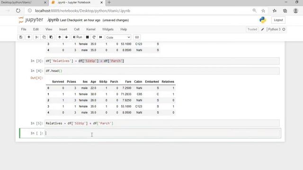The height and width of the screenshot is (170, 303).
Task: Insert cell below with the plus icon
Action: click(29, 37)
